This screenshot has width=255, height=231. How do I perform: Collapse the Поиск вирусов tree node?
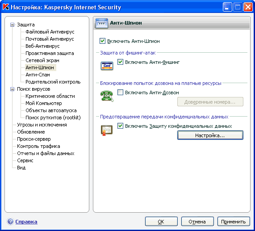click(x=12, y=89)
